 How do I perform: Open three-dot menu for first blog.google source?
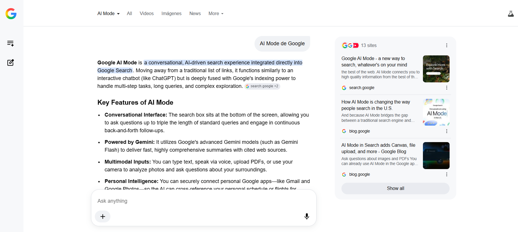point(447,131)
